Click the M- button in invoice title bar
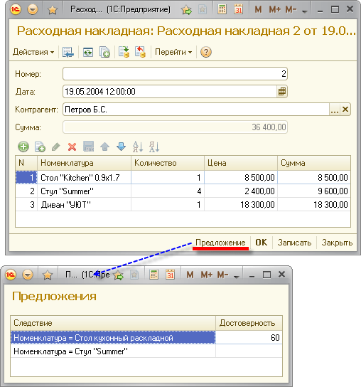Screen dimensions: 361x387 [x=291, y=10]
